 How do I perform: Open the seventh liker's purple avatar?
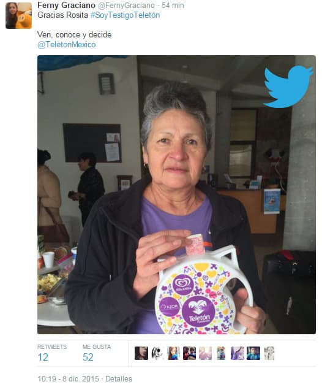238,353
